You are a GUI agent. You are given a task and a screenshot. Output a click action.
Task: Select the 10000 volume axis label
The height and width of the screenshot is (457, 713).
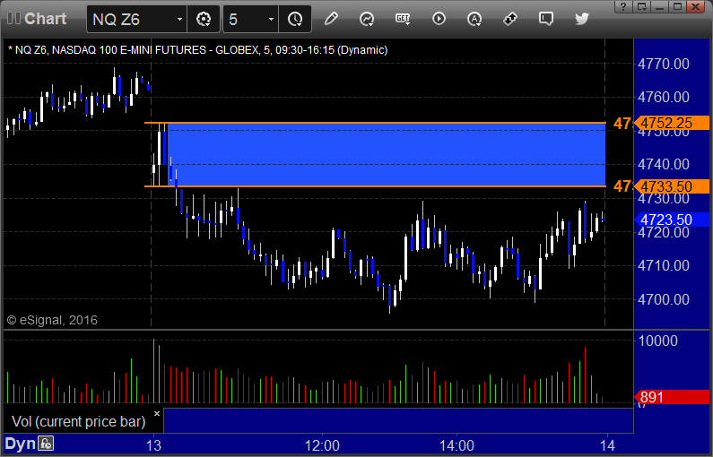pyautogui.click(x=658, y=341)
